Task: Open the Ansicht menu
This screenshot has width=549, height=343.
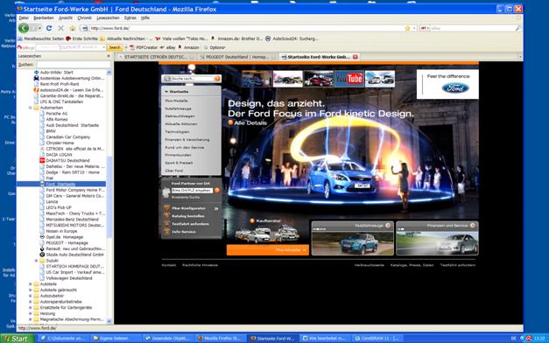Action: click(66, 17)
